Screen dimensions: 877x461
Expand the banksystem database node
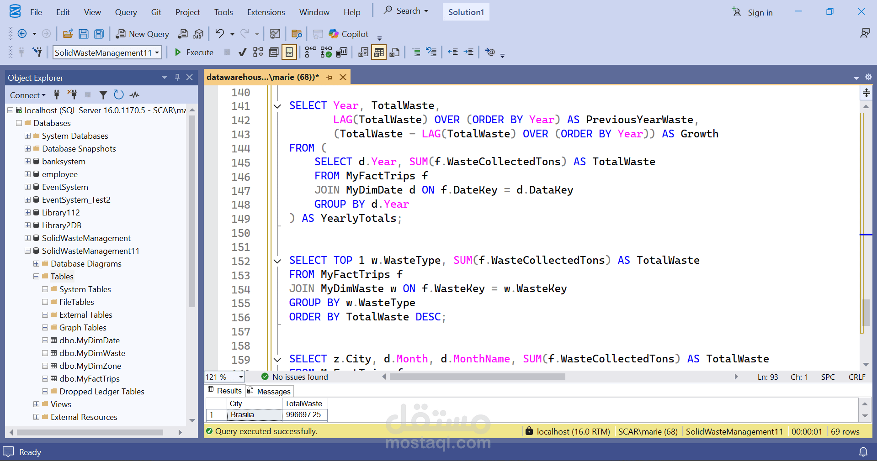coord(27,162)
